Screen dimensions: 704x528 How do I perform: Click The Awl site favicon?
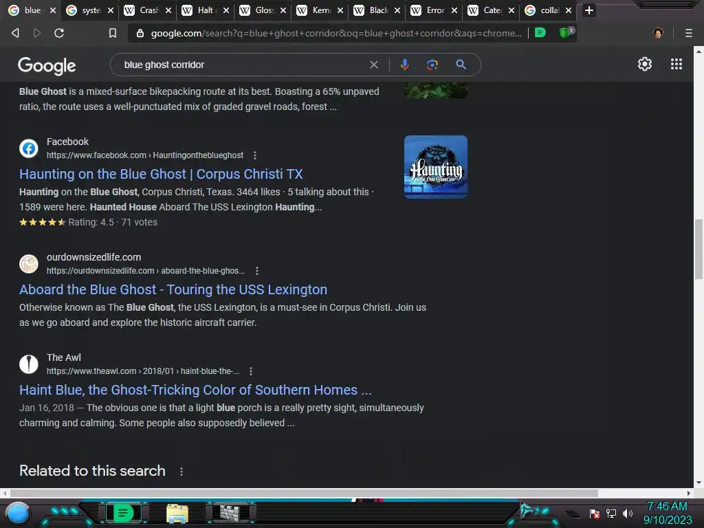tap(29, 364)
